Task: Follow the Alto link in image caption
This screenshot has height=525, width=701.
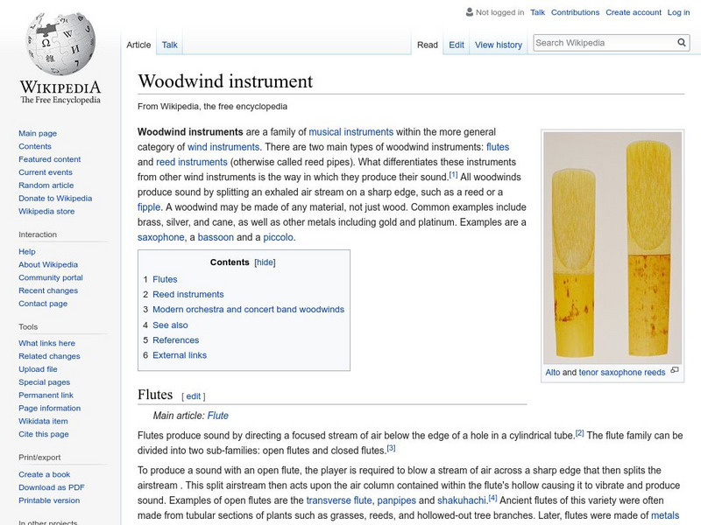Action: (x=553, y=373)
